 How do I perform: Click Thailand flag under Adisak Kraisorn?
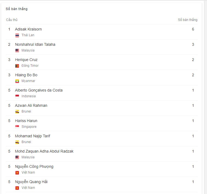[17, 35]
